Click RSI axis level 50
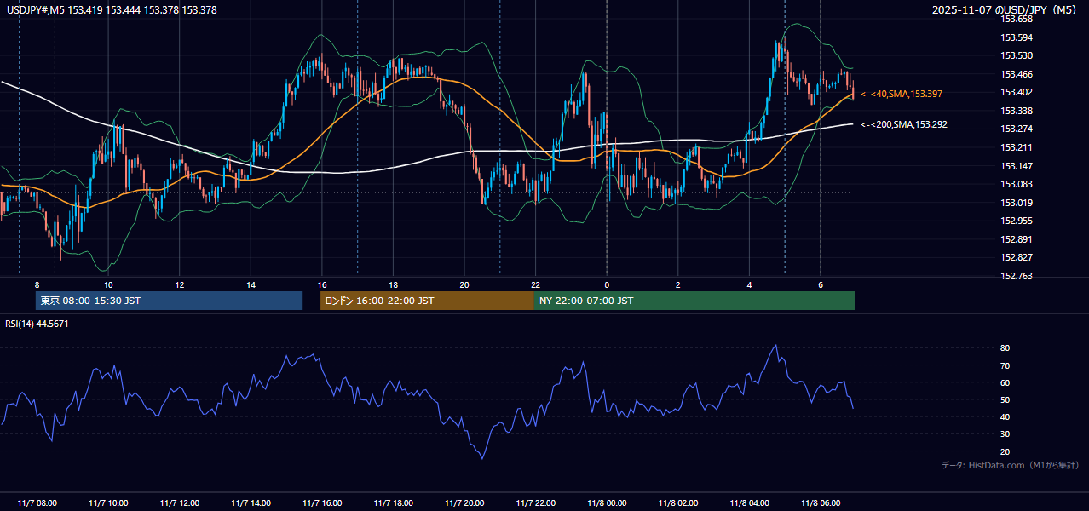The image size is (1089, 511). [x=1005, y=399]
